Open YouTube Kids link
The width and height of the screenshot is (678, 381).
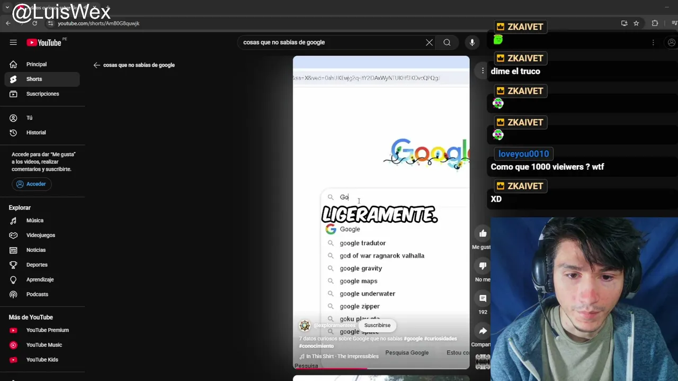point(42,360)
